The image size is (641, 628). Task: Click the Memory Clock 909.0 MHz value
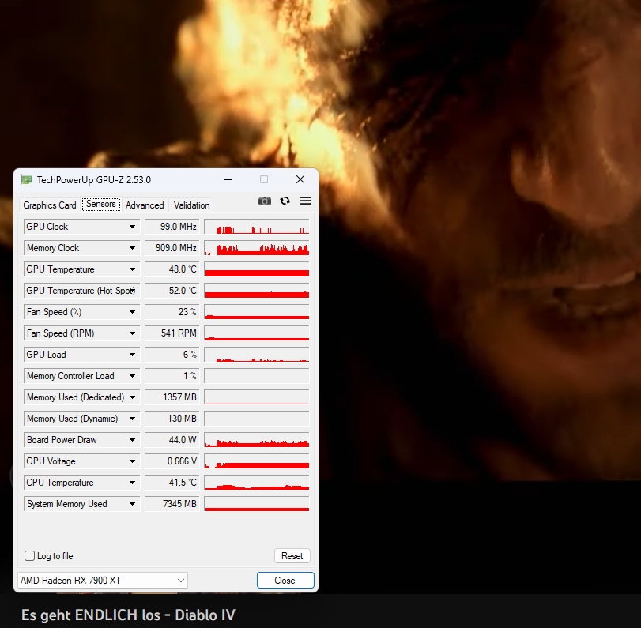(172, 248)
